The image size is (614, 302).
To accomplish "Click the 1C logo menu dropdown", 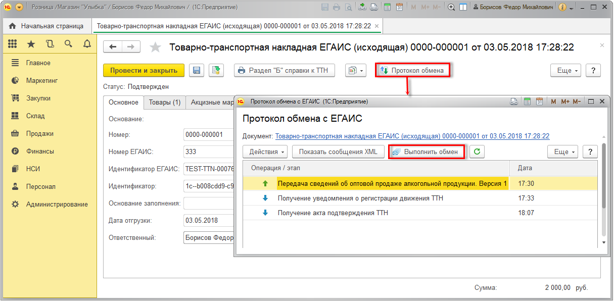I will tap(19, 8).
